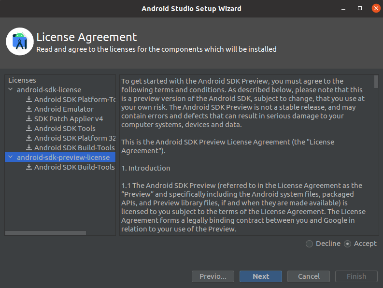Minimize the Setup Wizard window
383x288 pixels.
pyautogui.click(x=343, y=9)
